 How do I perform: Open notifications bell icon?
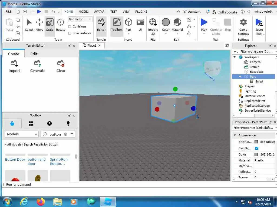(x=207, y=12)
